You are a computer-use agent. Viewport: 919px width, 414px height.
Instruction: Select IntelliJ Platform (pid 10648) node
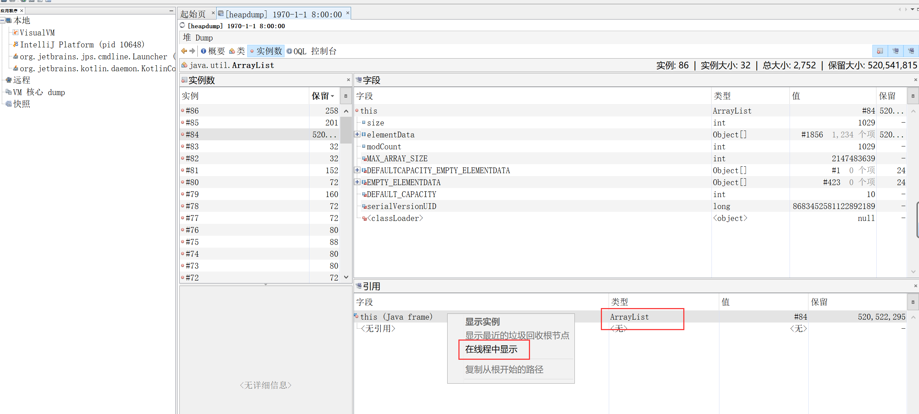click(82, 44)
